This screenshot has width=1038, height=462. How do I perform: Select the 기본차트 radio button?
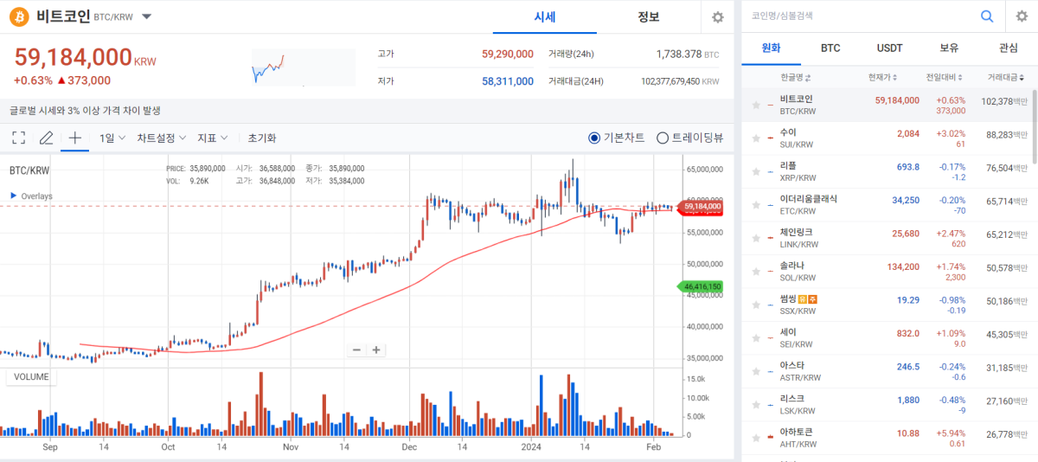594,138
